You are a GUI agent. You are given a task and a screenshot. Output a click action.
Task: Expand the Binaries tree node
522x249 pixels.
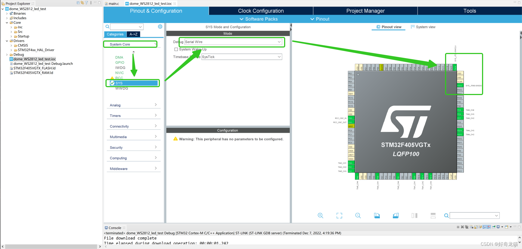click(7, 14)
